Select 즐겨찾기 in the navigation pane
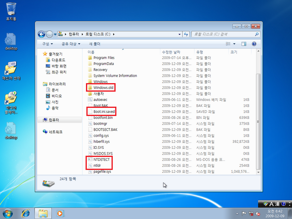 [x=53, y=54]
